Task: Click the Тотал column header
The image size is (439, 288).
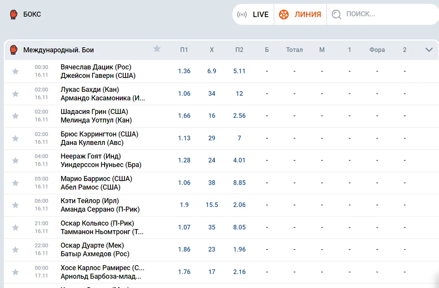Action: click(x=294, y=50)
